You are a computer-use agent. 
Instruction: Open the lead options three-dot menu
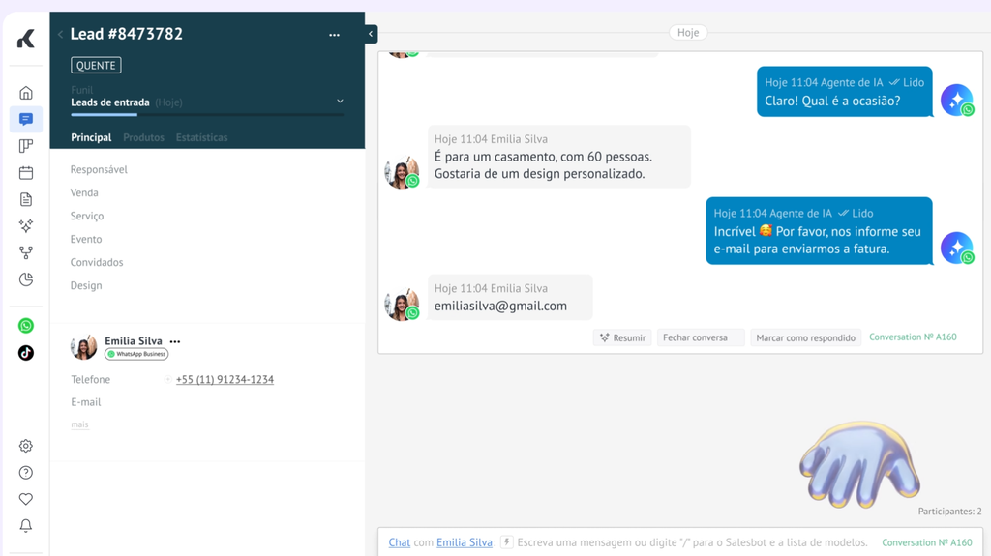(334, 35)
